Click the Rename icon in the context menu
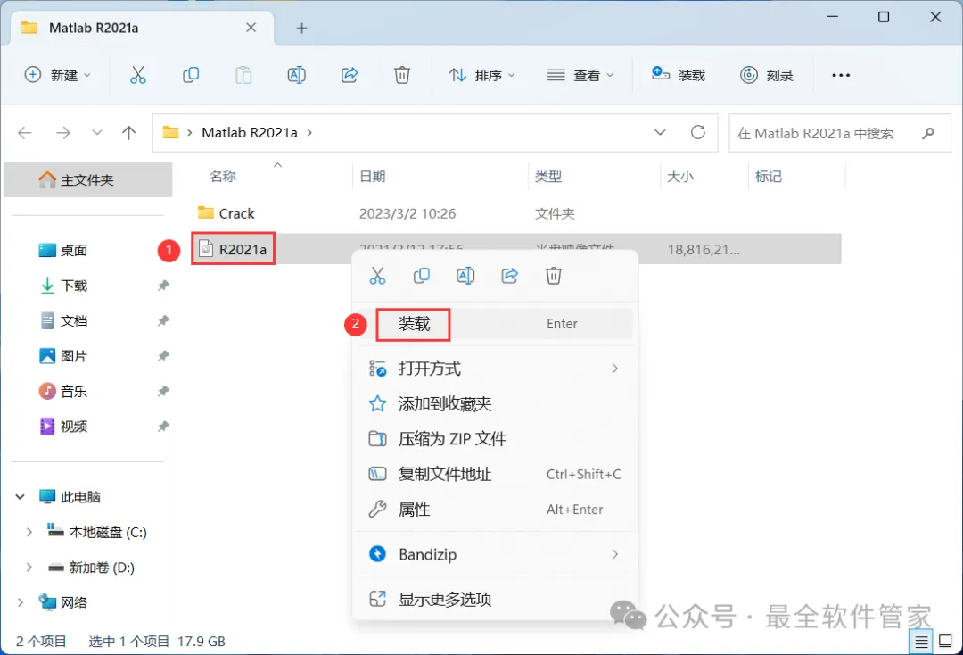 click(x=465, y=276)
